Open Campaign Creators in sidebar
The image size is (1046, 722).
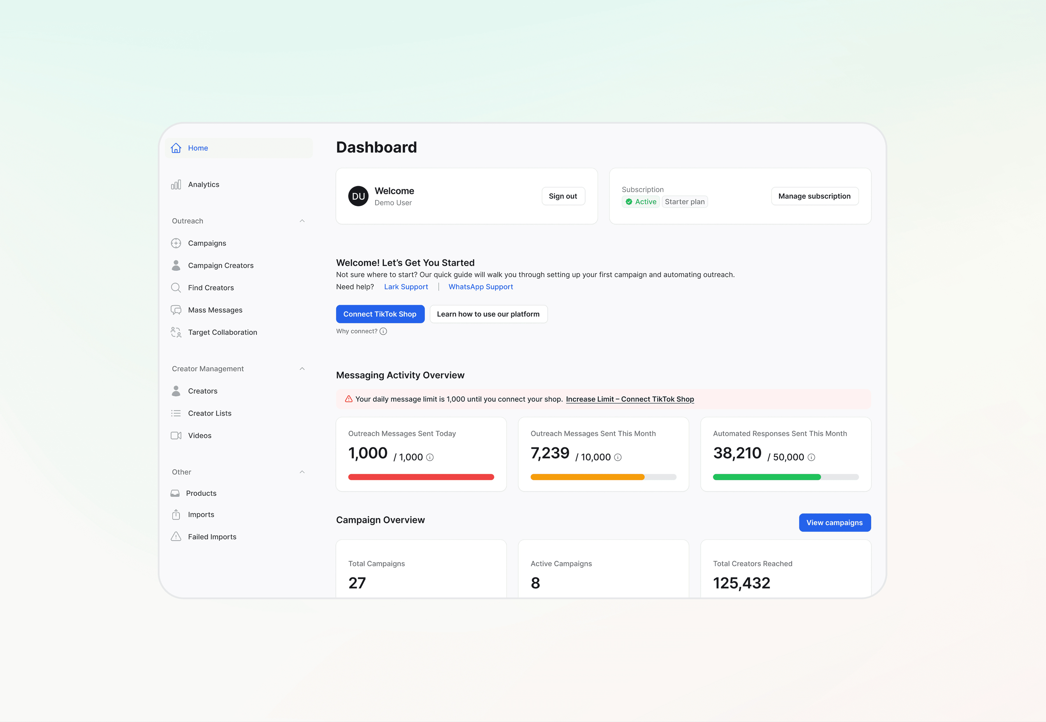221,266
